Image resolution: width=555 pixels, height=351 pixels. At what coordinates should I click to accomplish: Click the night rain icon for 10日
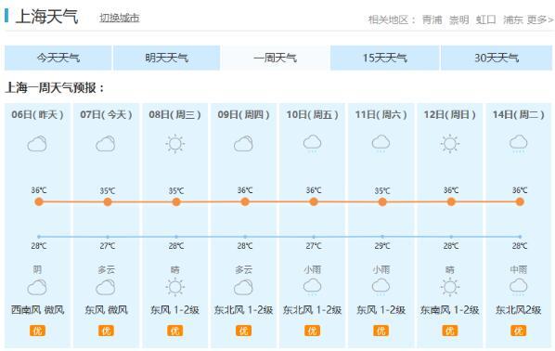click(x=312, y=287)
